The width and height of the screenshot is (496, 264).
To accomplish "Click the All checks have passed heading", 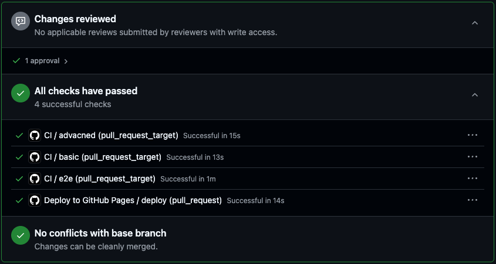I will 86,91.
